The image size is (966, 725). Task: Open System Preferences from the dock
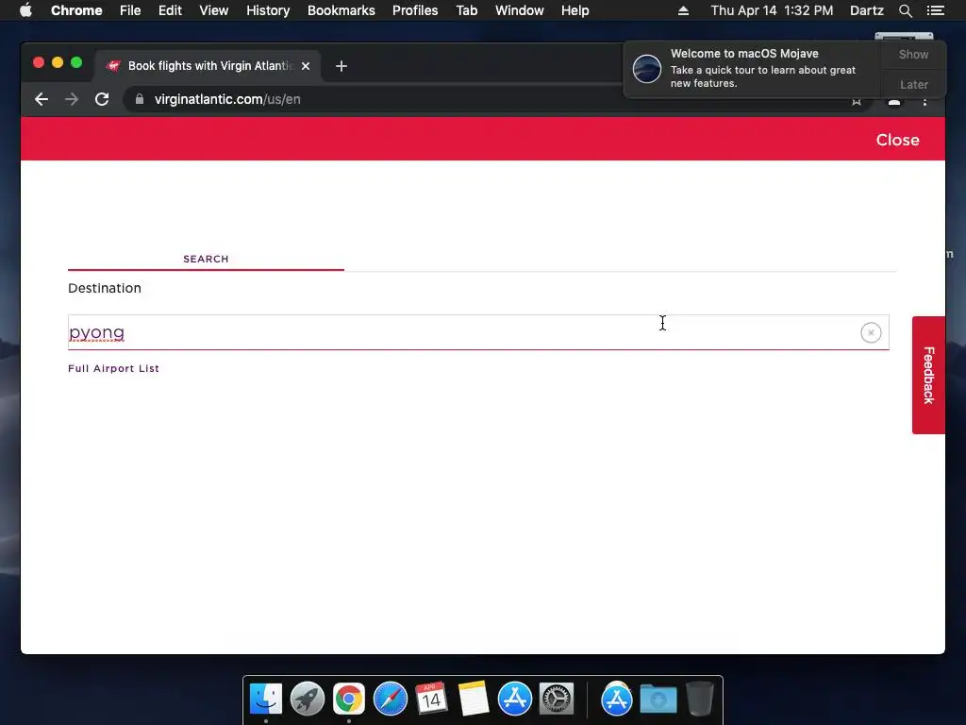click(557, 699)
